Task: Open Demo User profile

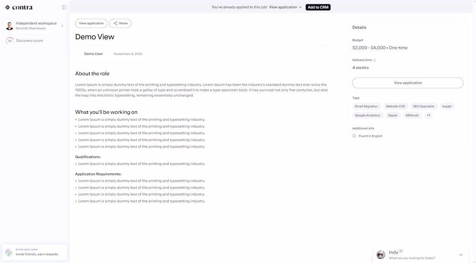Action: click(93, 54)
